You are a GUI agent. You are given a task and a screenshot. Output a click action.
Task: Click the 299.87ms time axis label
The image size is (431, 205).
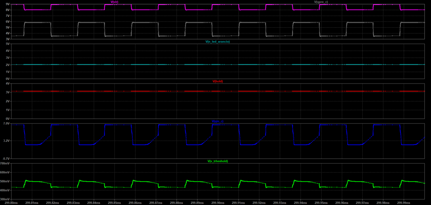pyautogui.click(x=156, y=203)
